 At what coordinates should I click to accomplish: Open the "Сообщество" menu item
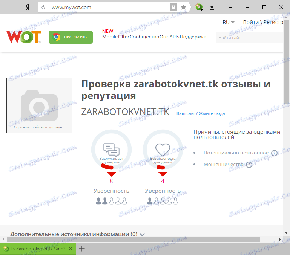pos(144,37)
